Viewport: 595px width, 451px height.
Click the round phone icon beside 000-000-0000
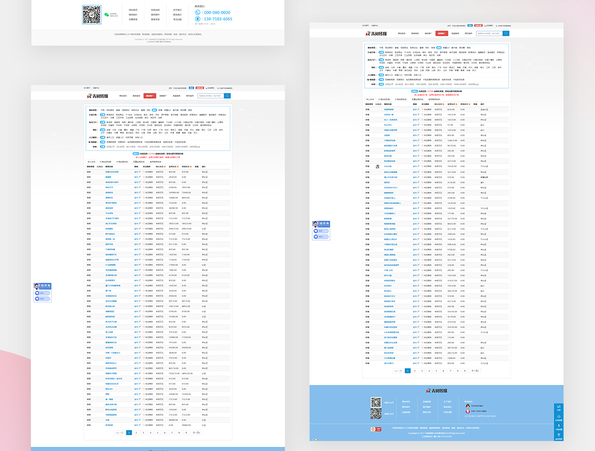pos(197,13)
